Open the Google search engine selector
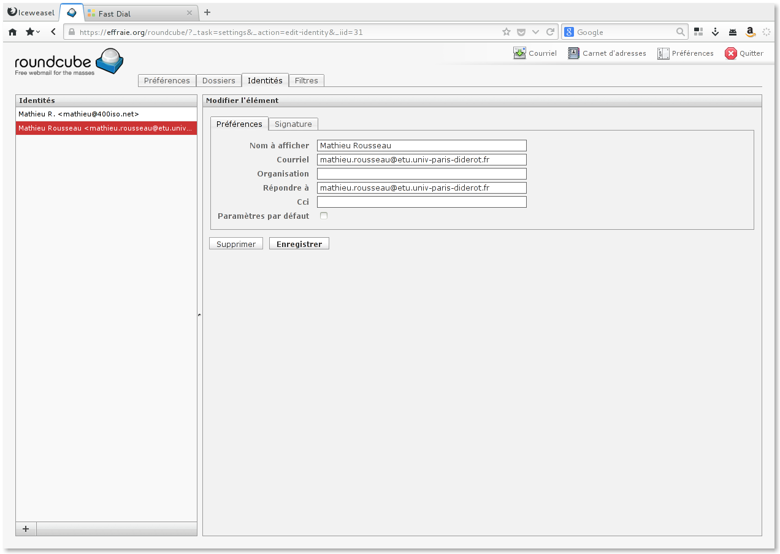The image size is (780, 554). coord(569,32)
